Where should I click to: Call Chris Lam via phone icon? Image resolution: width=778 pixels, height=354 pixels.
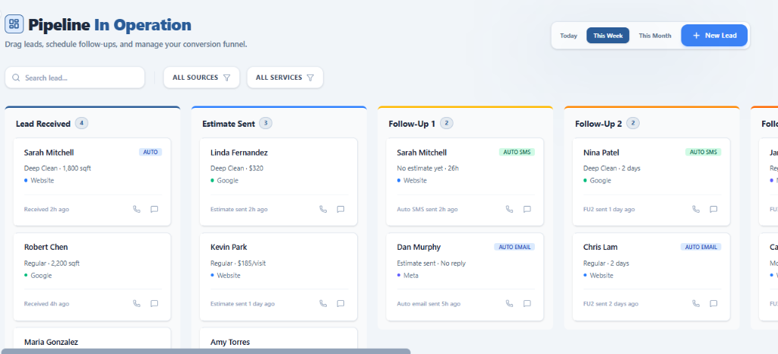696,303
